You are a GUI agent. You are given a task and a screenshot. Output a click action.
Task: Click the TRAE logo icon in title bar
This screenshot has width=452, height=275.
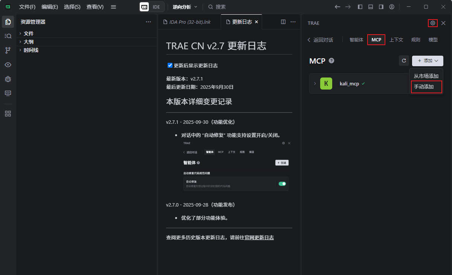[x=8, y=7]
